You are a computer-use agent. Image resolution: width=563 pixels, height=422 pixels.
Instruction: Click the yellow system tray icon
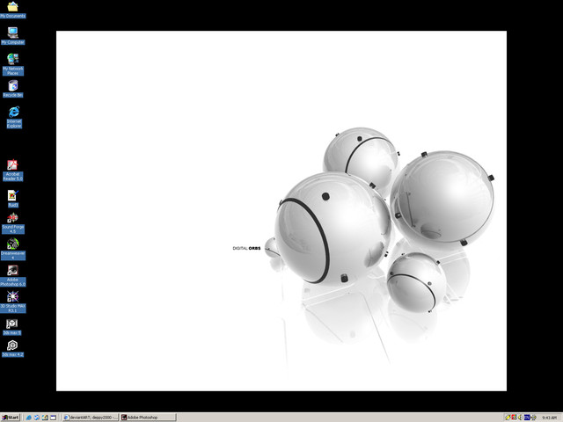pyautogui.click(x=508, y=418)
